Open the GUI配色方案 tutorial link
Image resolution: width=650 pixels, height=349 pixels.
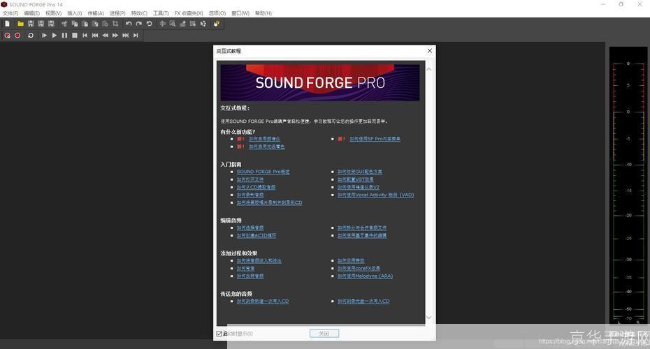point(360,172)
